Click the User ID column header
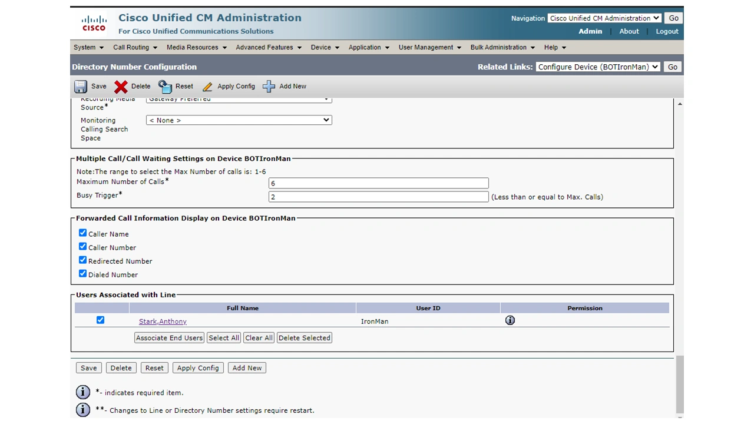Image resolution: width=754 pixels, height=424 pixels. (x=428, y=308)
